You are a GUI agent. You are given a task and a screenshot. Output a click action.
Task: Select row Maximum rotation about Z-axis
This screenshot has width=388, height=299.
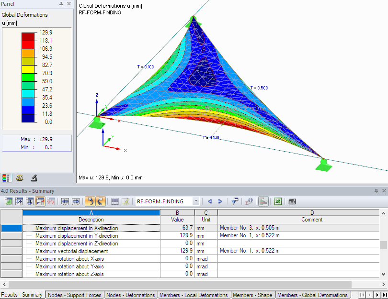pos(11,274)
